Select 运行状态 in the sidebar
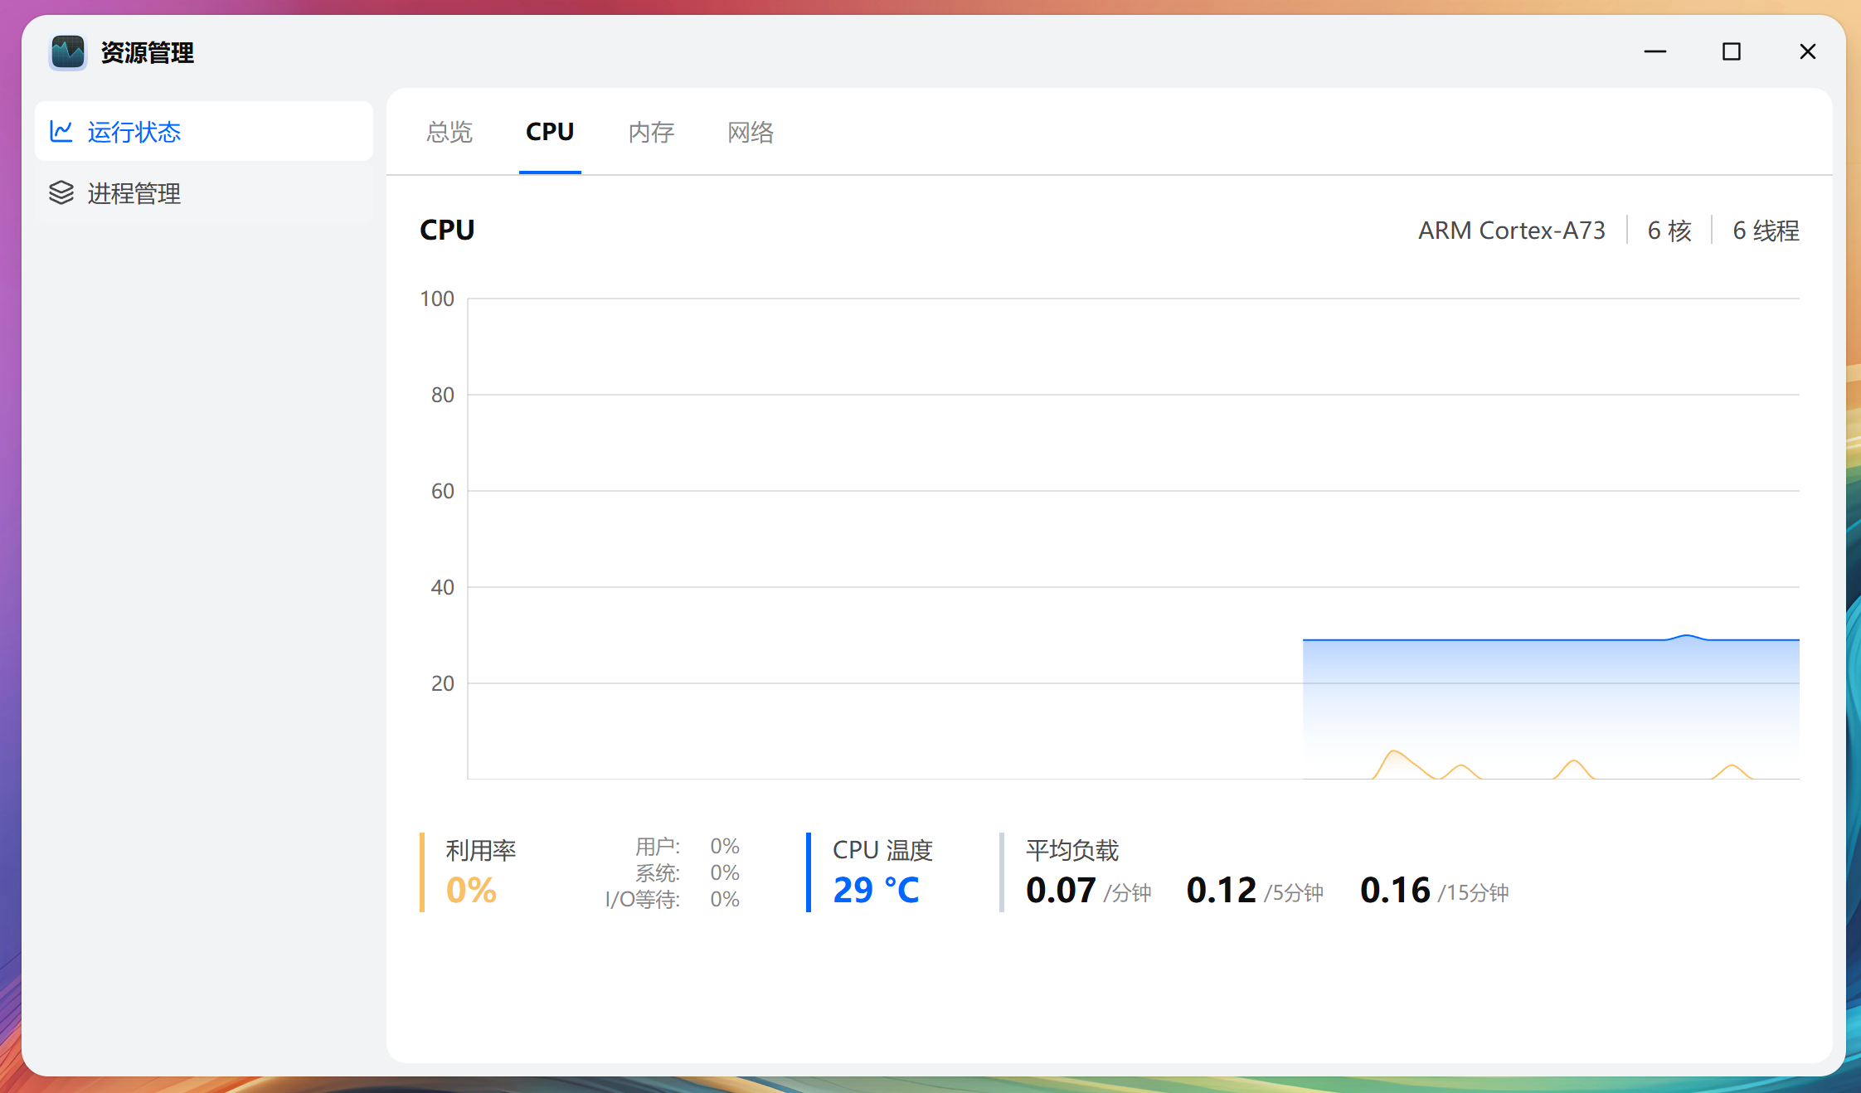Viewport: 1861px width, 1093px height. [133, 132]
